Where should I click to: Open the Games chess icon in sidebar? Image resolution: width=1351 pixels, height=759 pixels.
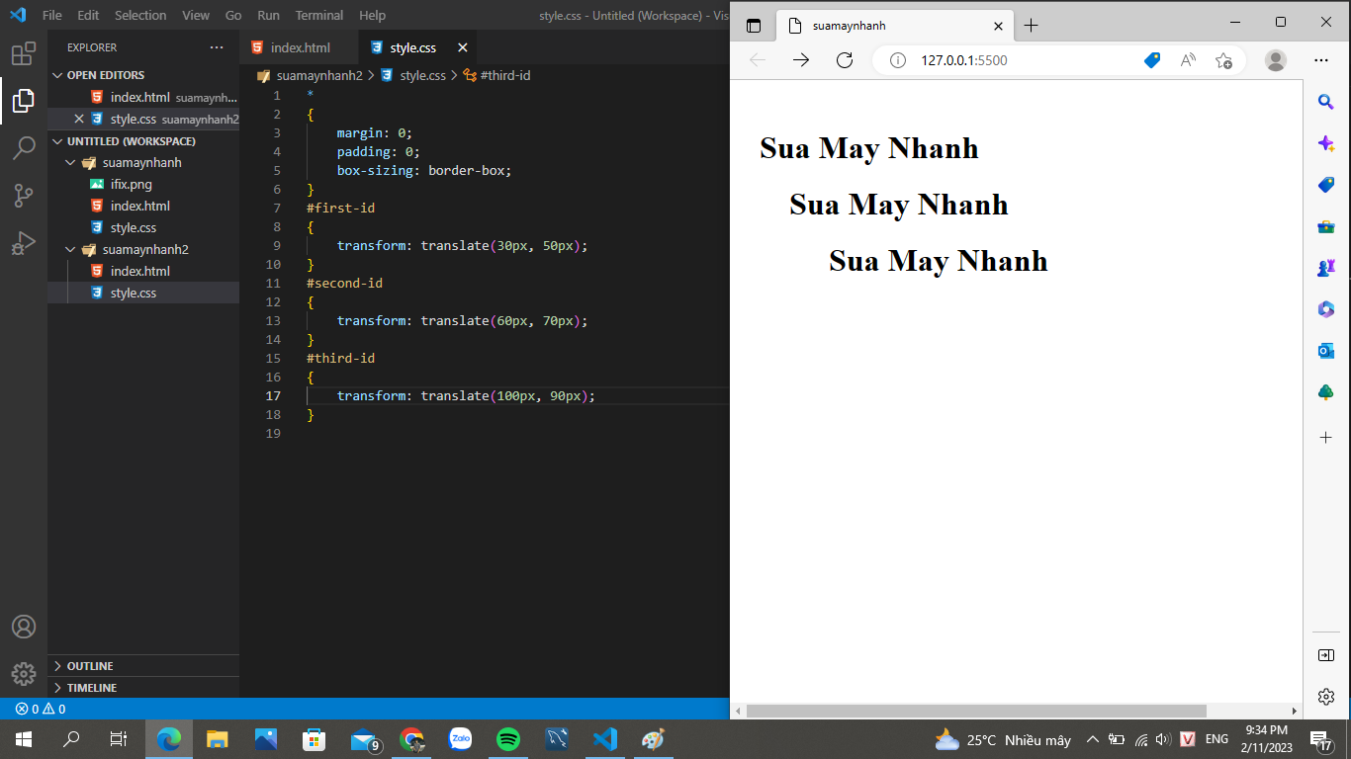pos(1326,268)
